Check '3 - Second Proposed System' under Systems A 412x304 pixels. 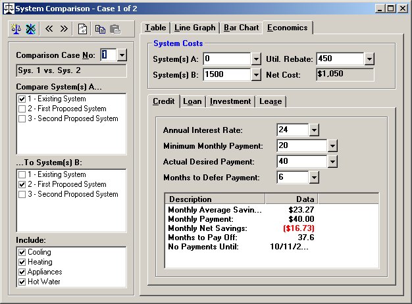pyautogui.click(x=22, y=119)
